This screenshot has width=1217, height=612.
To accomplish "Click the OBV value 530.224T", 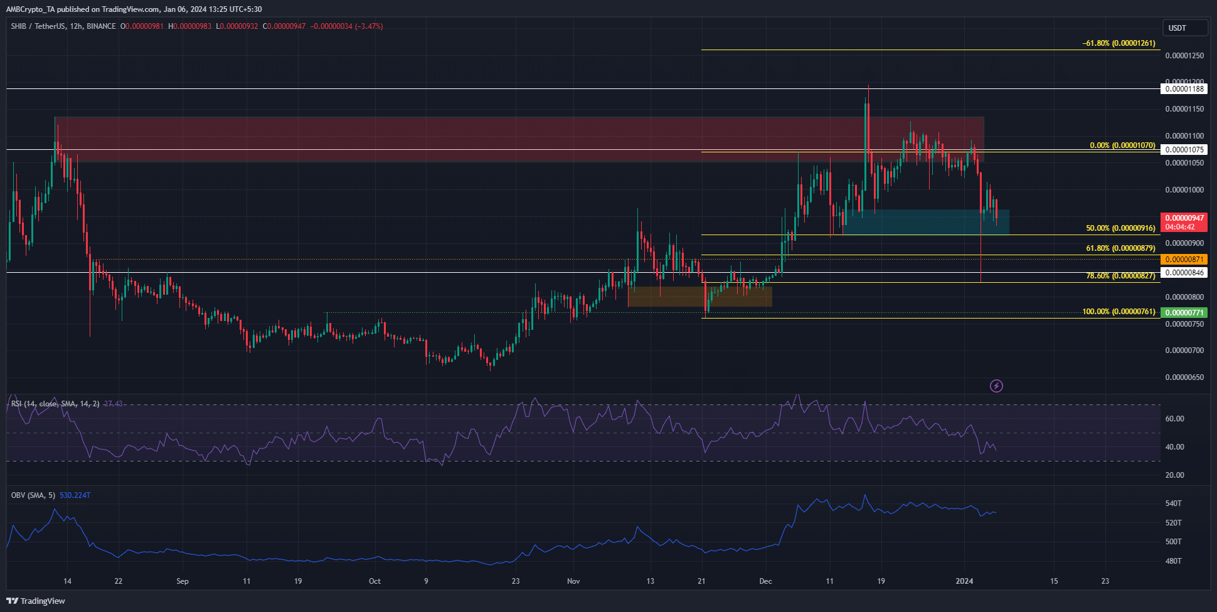I will 75,495.
